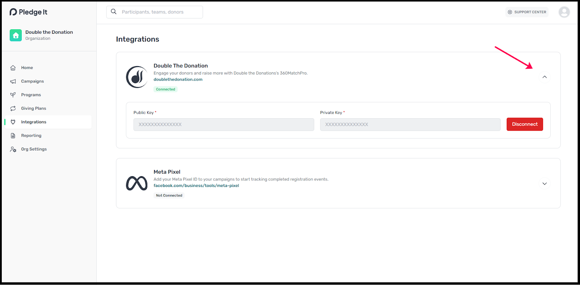Click the Home house icon in sidebar
Viewport: 580px width, 285px height.
pos(13,68)
